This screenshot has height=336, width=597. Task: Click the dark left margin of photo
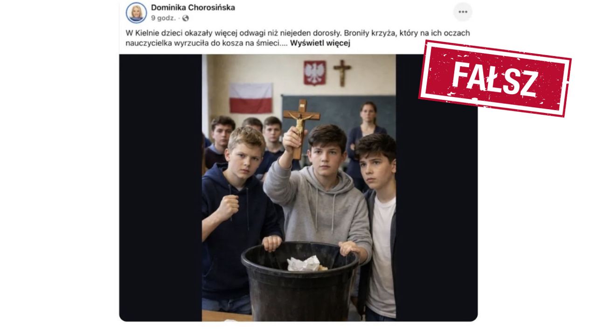[x=160, y=188]
